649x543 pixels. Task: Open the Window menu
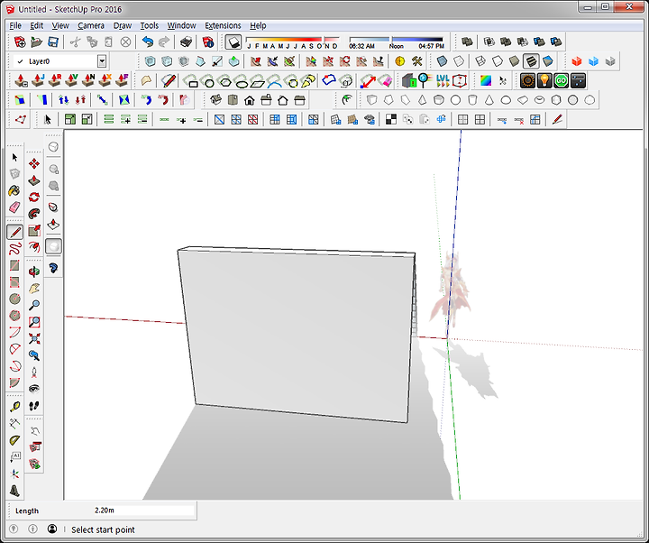tap(181, 25)
